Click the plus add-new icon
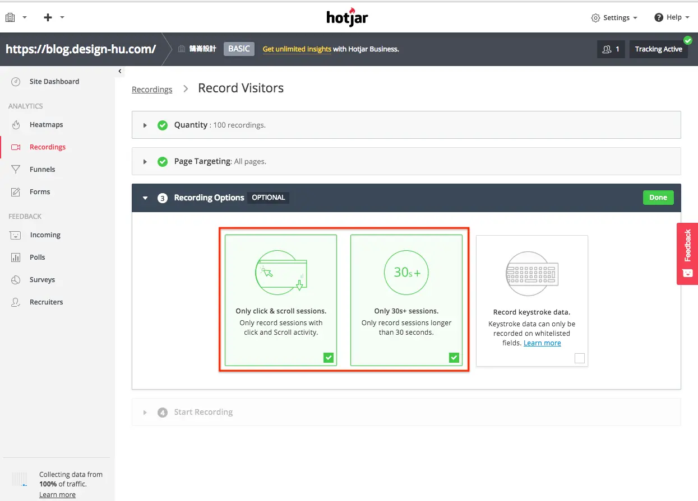Image resolution: width=698 pixels, height=501 pixels. click(48, 17)
